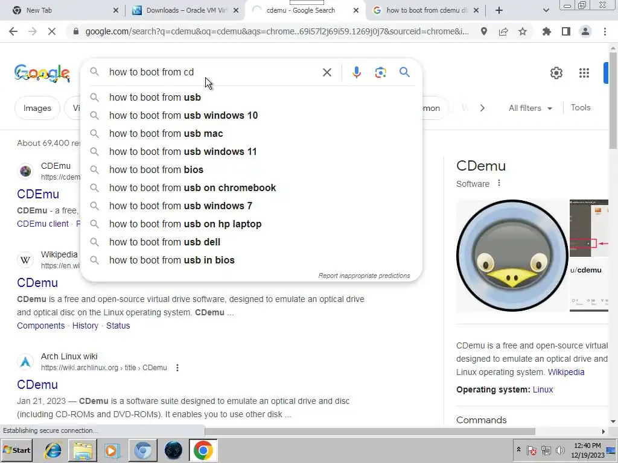Click the CDemu penguin logo thumbnail
Image resolution: width=618 pixels, height=463 pixels.
tap(512, 256)
